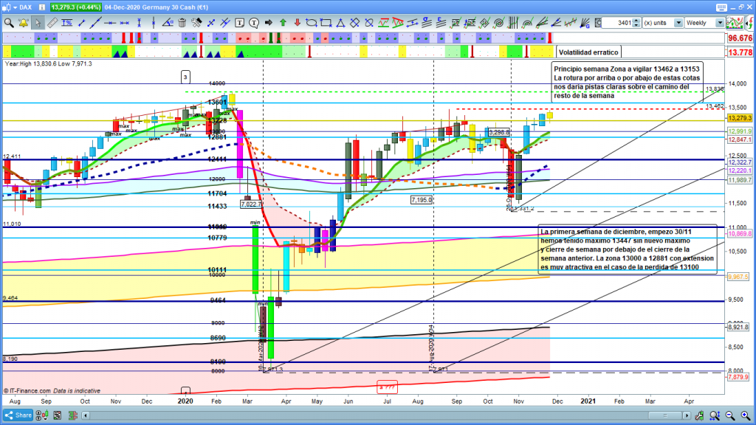The width and height of the screenshot is (756, 425).
Task: Toggle the mouse cursor pointer mode
Action: click(38, 23)
